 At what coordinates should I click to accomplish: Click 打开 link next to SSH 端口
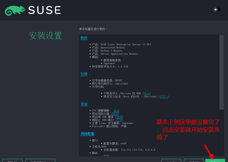tap(119, 120)
